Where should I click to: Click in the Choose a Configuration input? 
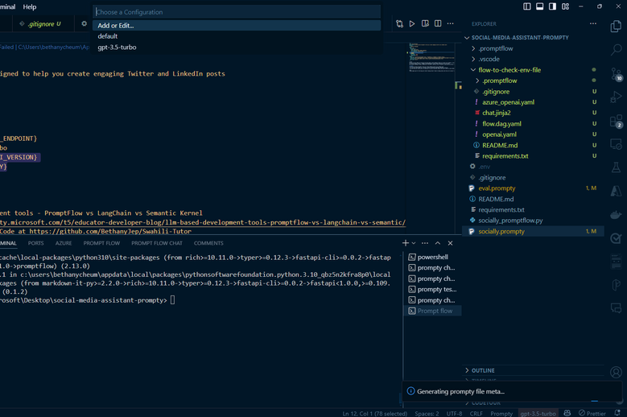pos(237,12)
